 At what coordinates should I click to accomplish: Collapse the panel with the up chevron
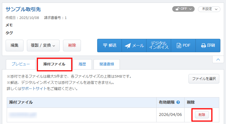[x=218, y=59]
